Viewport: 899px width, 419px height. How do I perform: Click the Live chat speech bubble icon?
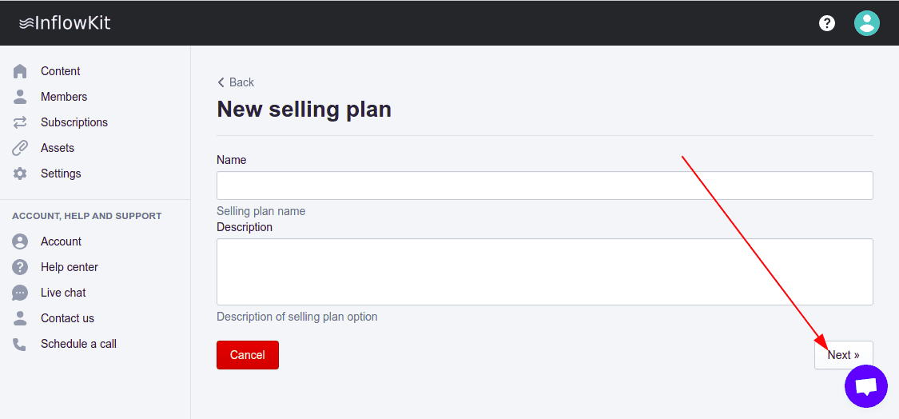(20, 293)
